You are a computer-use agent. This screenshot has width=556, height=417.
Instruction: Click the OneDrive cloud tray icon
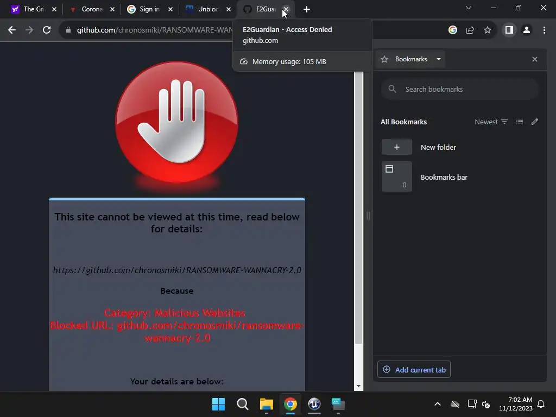click(455, 404)
